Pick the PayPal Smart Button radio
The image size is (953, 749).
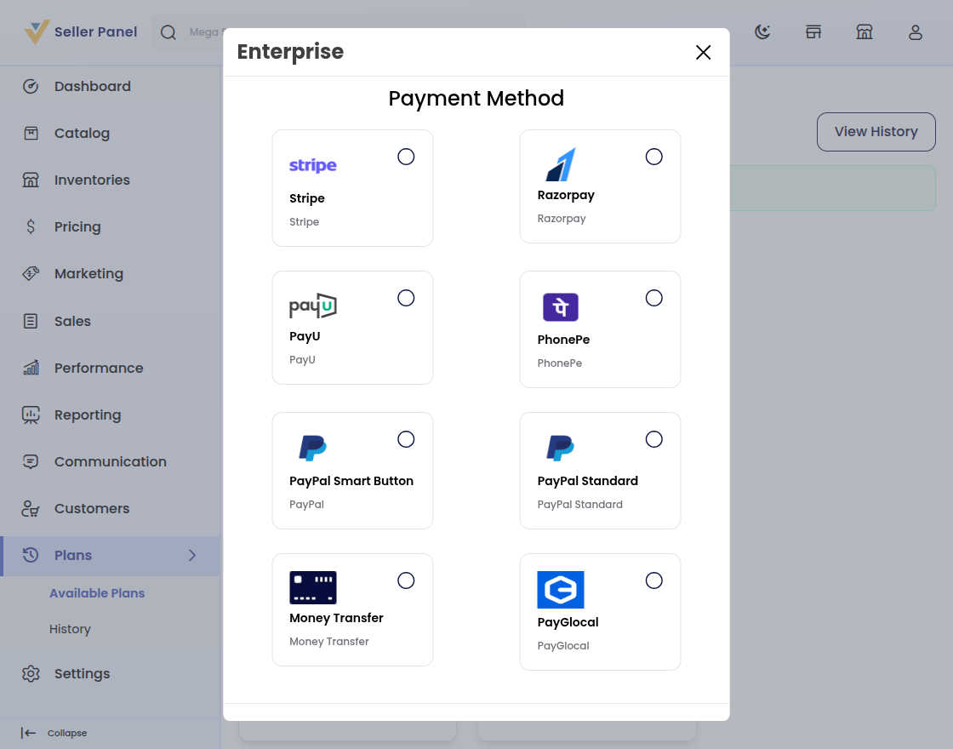pyautogui.click(x=406, y=439)
